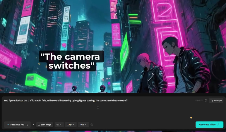This screenshot has height=132, width=226.
Task: Click the info icon beside 16:9
Action: [x=92, y=125]
